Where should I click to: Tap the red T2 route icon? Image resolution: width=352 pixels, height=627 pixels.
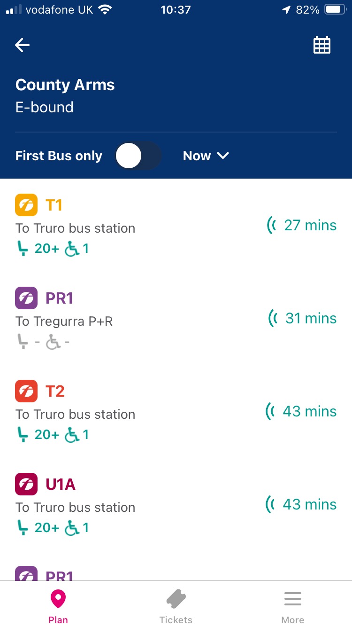pyautogui.click(x=26, y=392)
